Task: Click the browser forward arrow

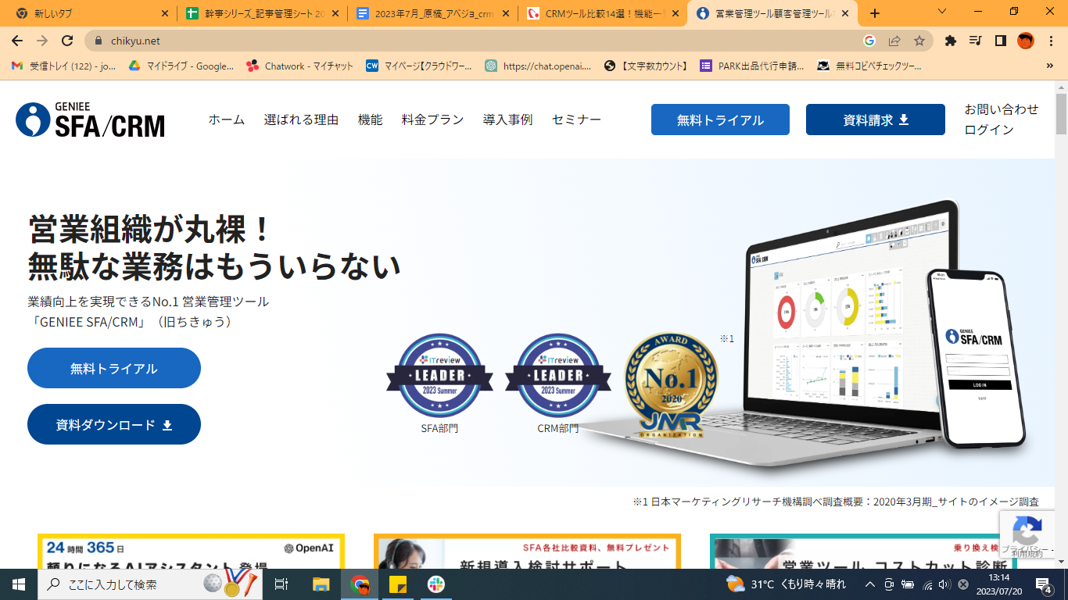Action: [42, 41]
